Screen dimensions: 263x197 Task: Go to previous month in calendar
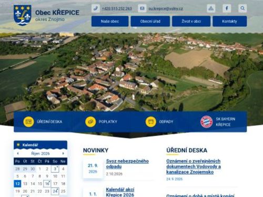[18, 153]
